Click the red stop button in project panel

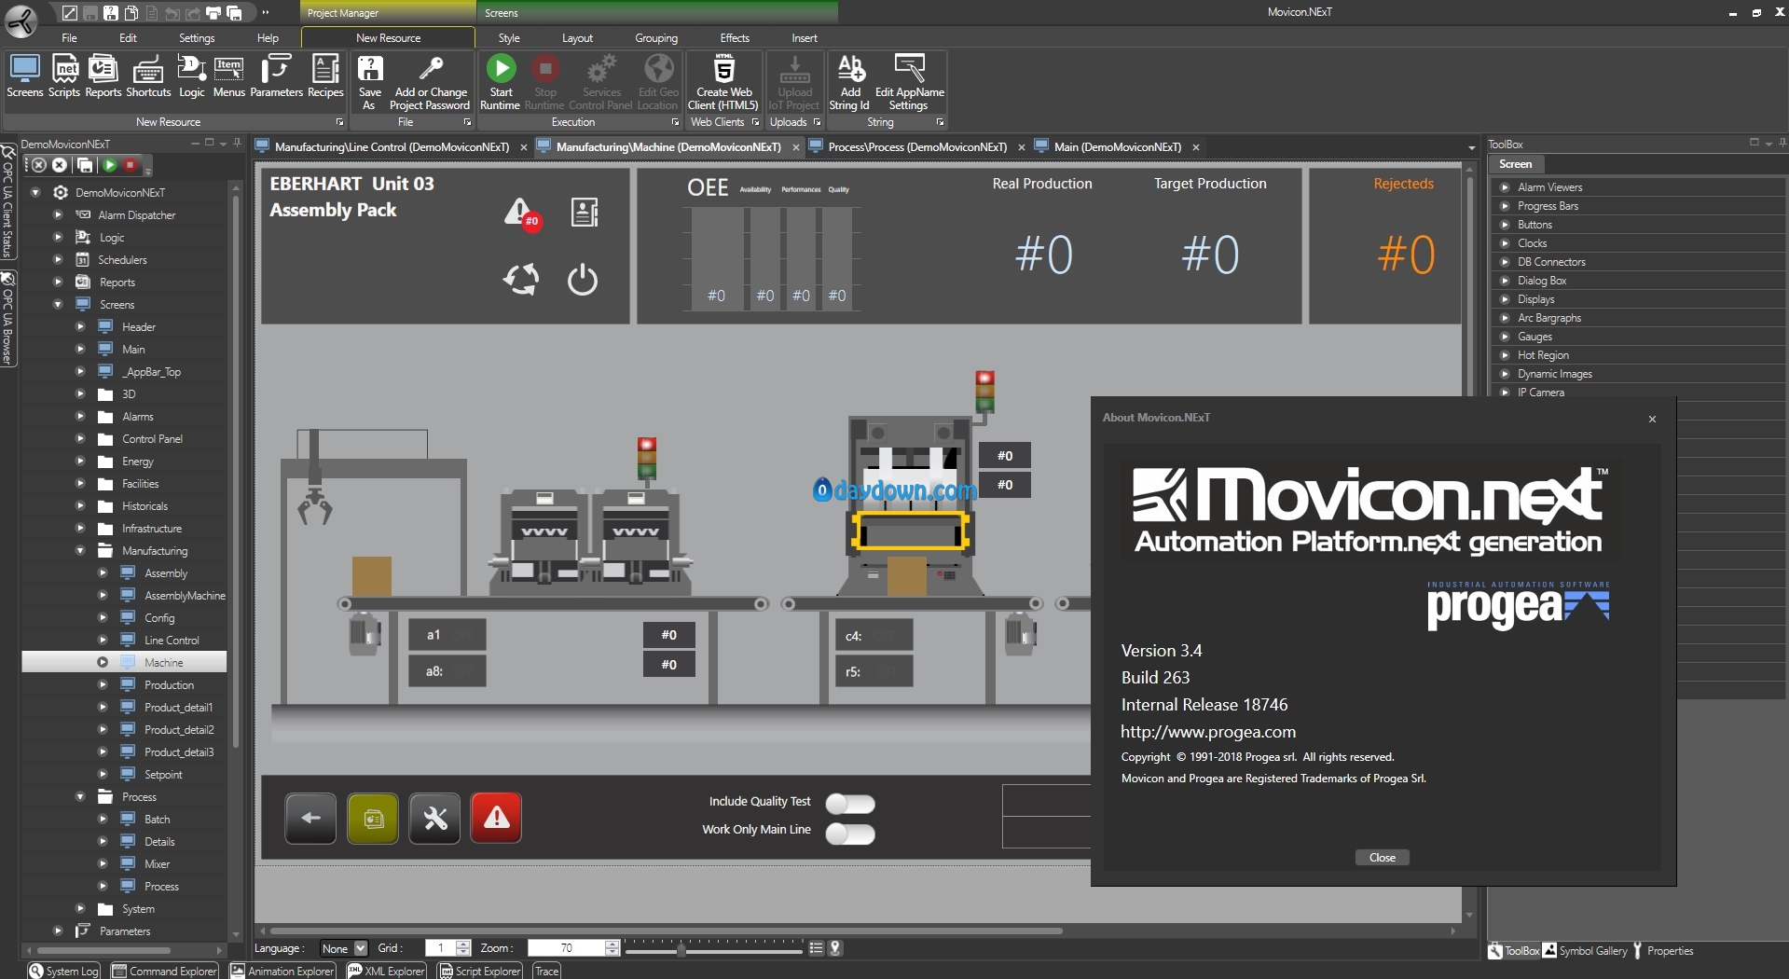(131, 165)
